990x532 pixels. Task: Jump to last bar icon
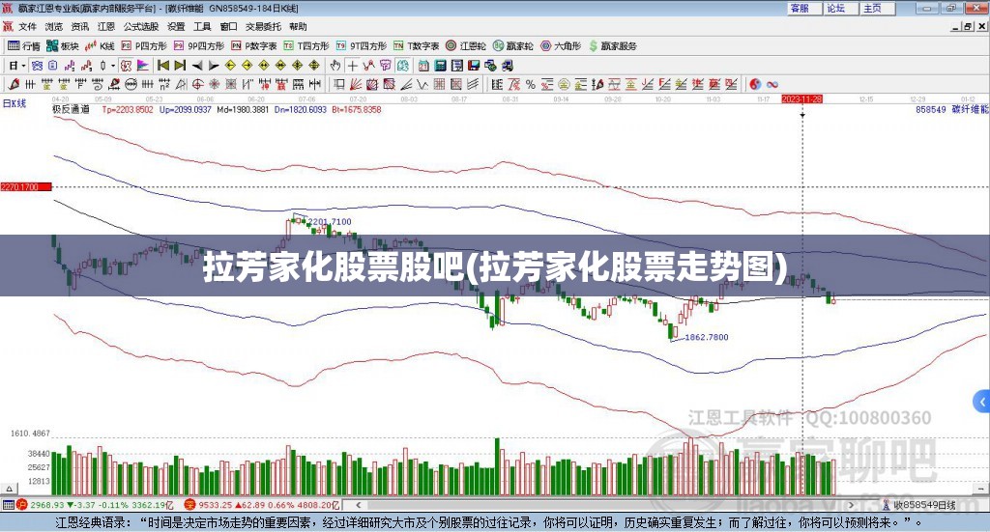(180, 66)
